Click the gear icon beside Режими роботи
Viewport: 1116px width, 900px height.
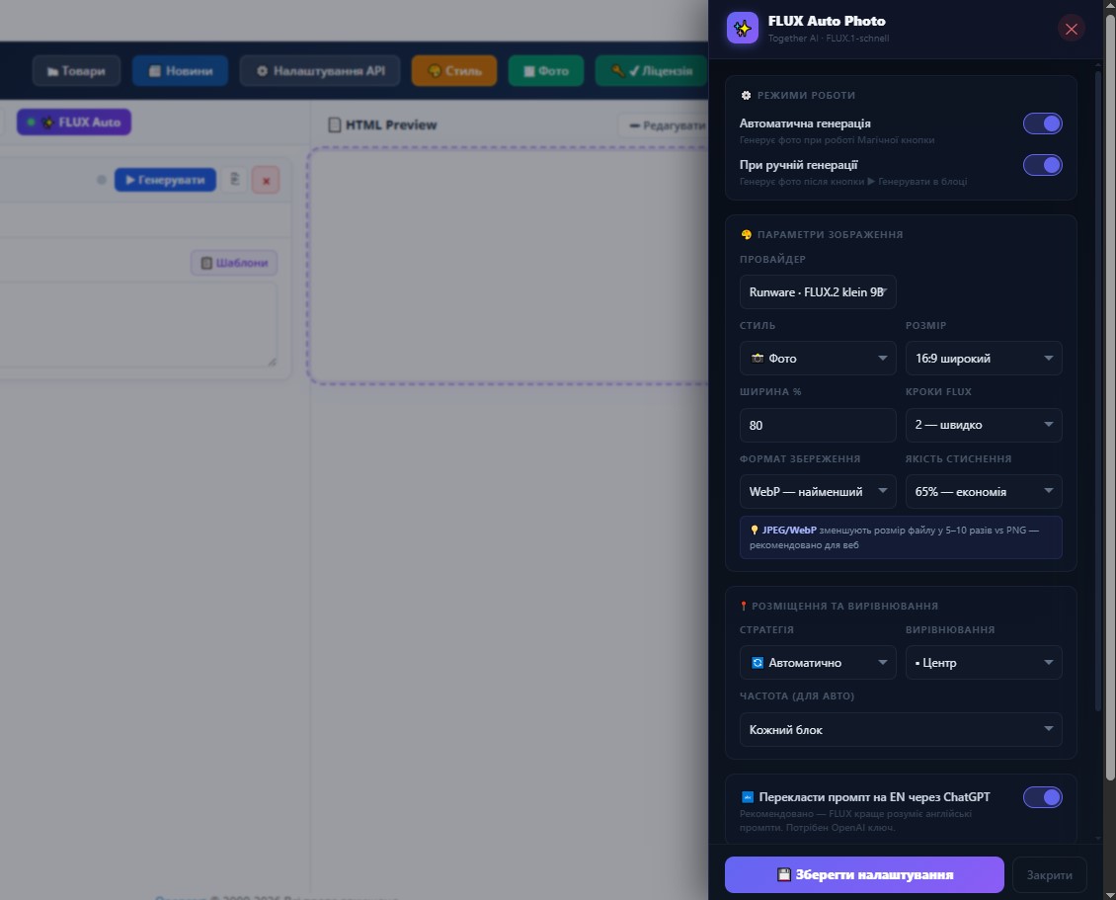[746, 95]
